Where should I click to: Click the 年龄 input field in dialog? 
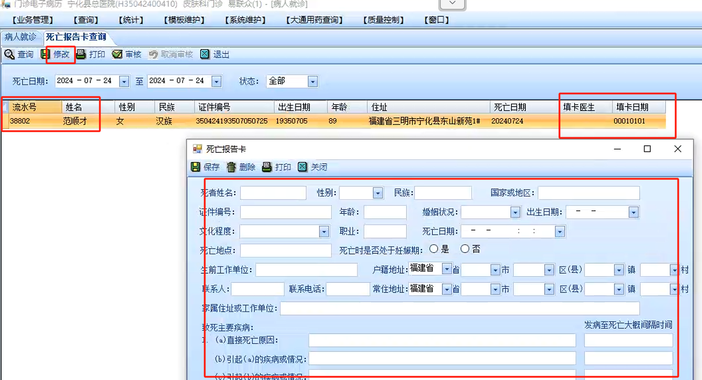(385, 212)
